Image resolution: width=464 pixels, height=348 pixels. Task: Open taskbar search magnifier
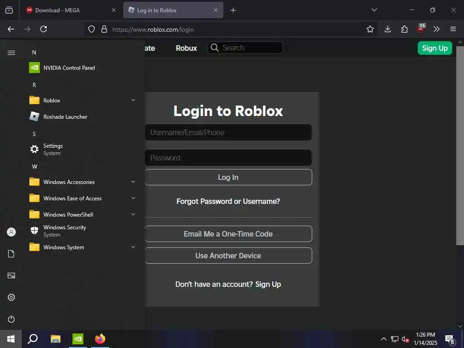(x=33, y=339)
